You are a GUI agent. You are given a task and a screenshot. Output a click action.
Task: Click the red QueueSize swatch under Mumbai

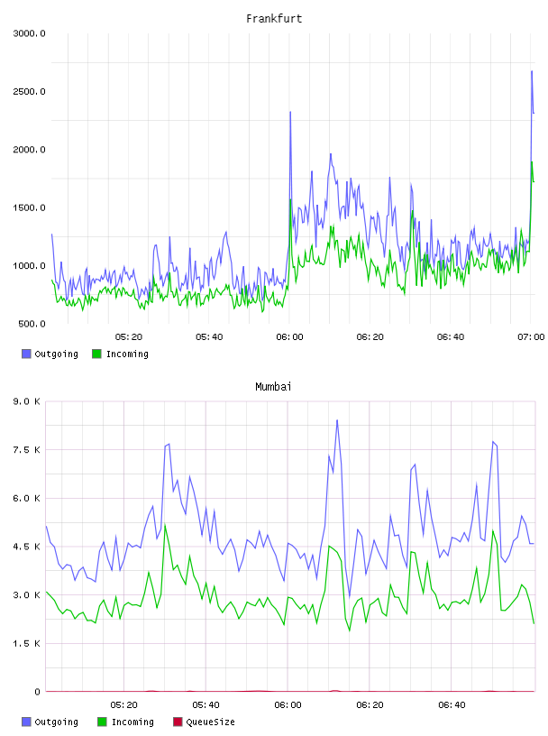178,722
